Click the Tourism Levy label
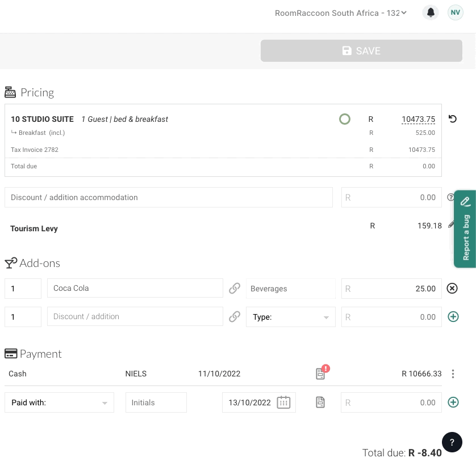This screenshot has height=462, width=476. click(x=34, y=228)
